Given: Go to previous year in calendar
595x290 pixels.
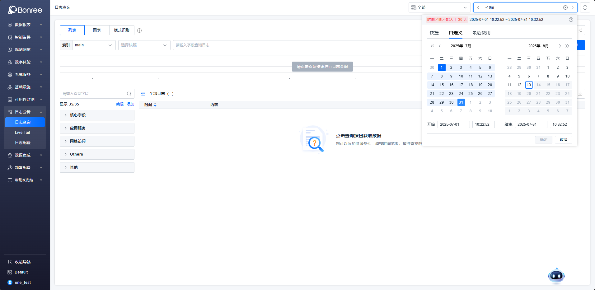Looking at the screenshot, I should (x=432, y=46).
